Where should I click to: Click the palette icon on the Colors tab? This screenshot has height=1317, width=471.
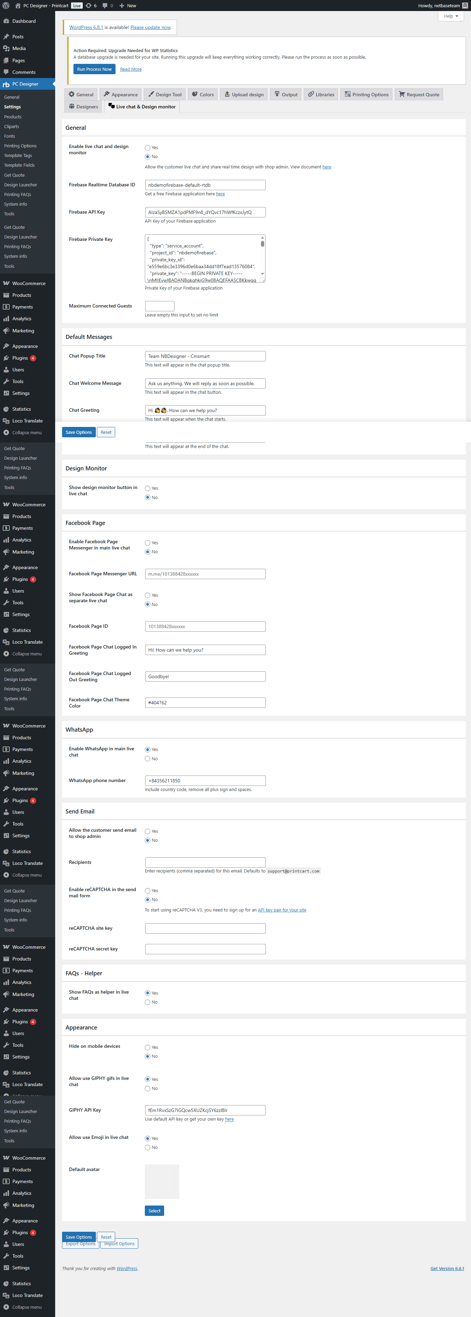[x=194, y=94]
